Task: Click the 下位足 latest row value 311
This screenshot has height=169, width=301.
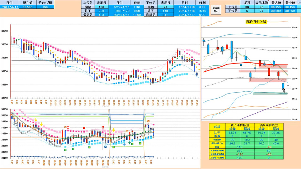Action: point(165,15)
